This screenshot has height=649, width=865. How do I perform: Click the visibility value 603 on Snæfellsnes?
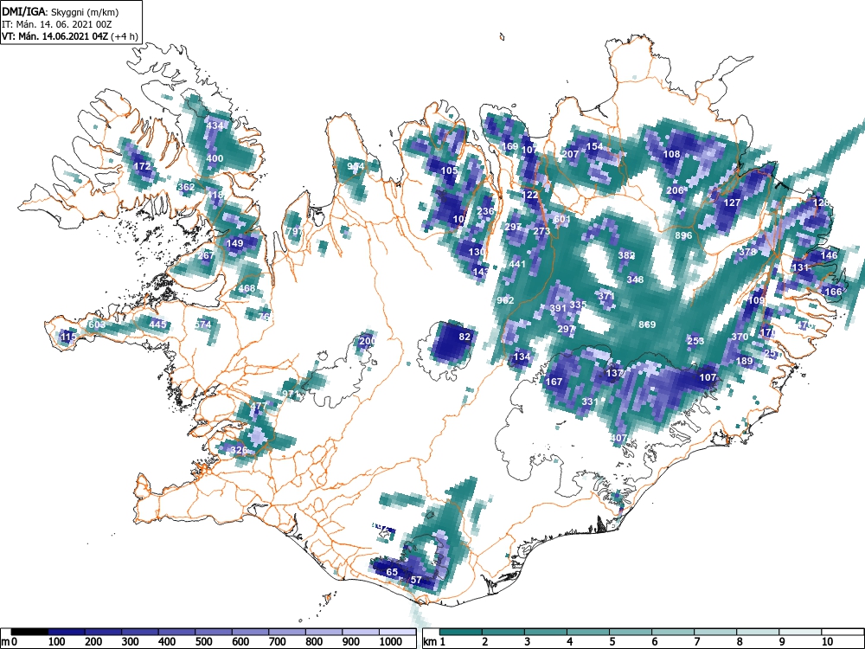pyautogui.click(x=97, y=324)
